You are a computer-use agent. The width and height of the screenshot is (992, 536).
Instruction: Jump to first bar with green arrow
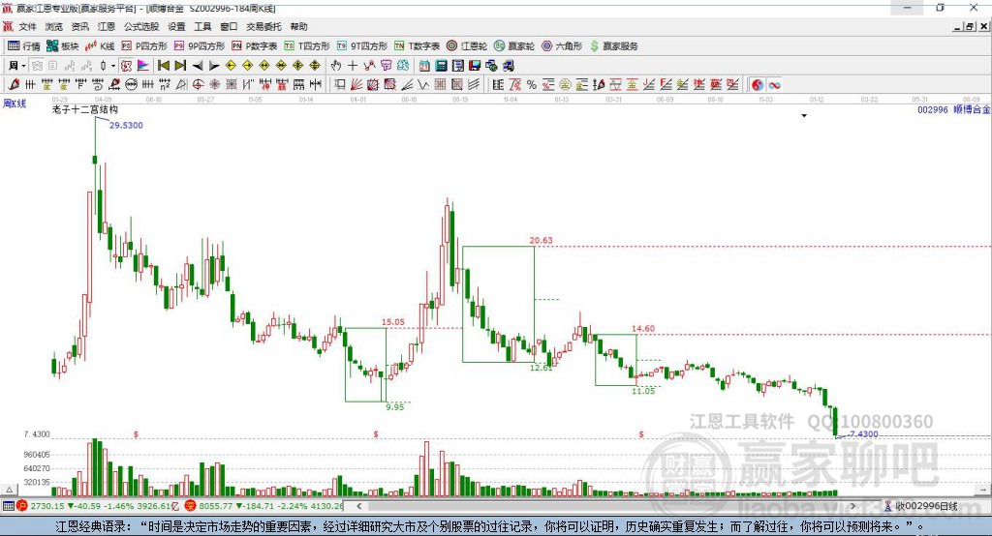163,66
